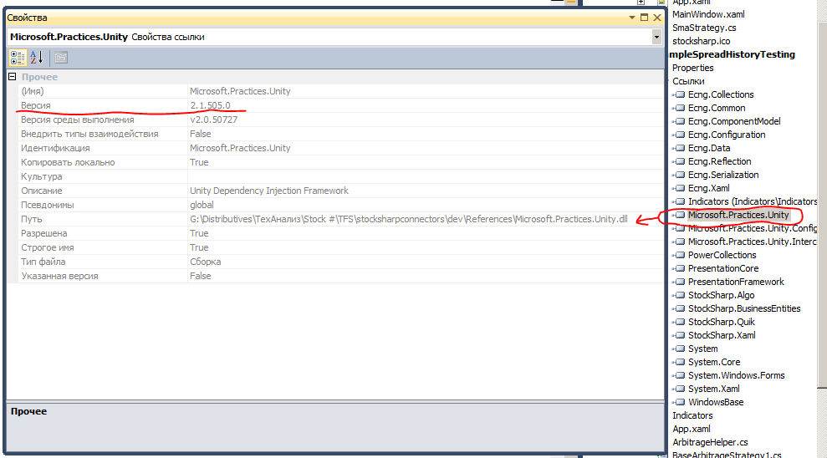The width and height of the screenshot is (827, 458).
Task: Click the PowerCollections reference icon
Action: [x=679, y=256]
